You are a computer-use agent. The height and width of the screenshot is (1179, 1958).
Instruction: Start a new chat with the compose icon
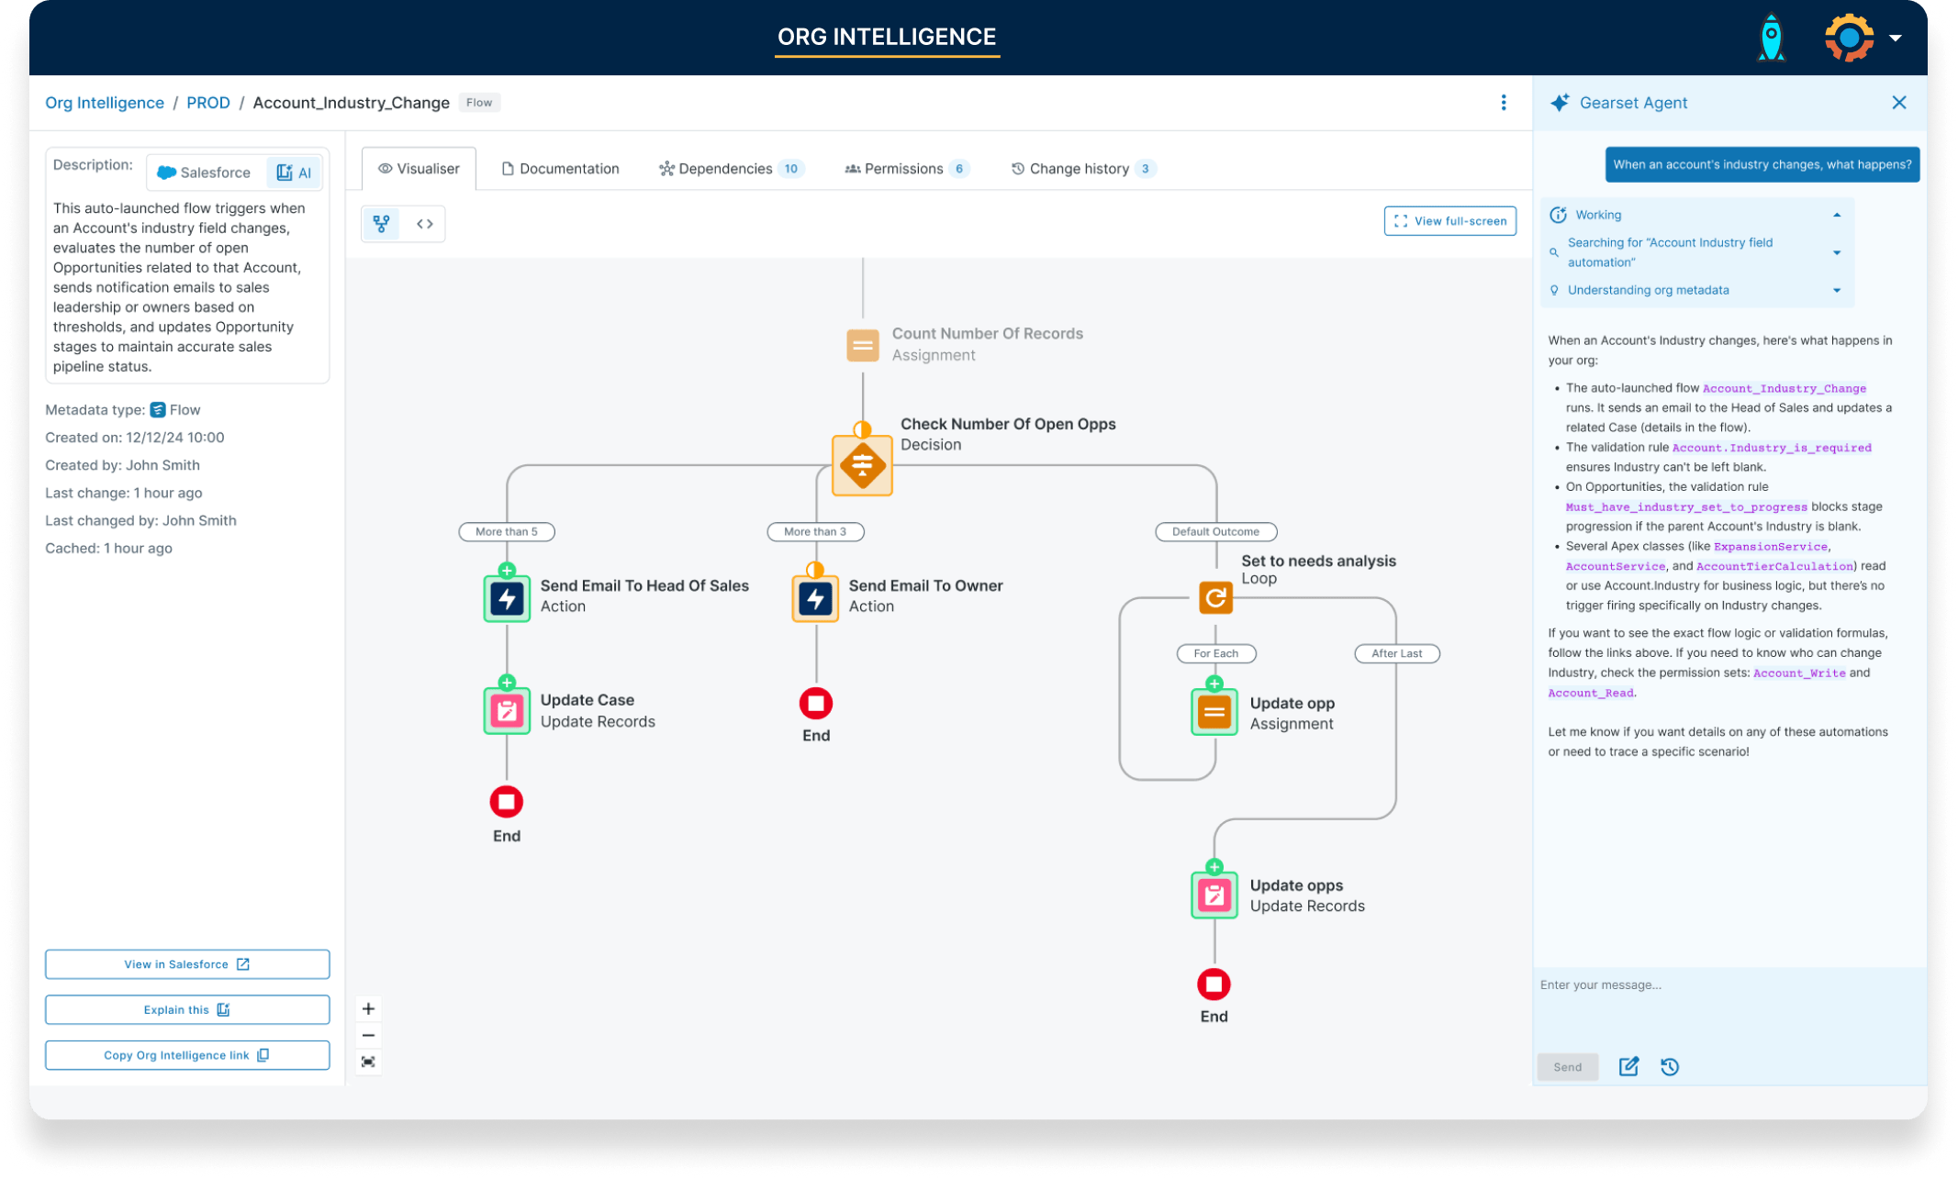[1628, 1066]
